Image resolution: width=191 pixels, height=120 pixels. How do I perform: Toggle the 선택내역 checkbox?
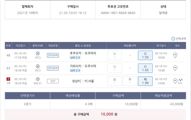(173, 39)
